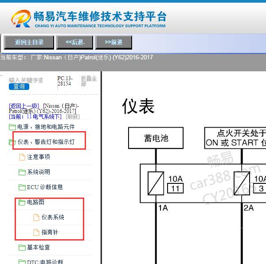Select 仪表、警告灯和指示灯 tree entry
This screenshot has height=264, width=266.
(46, 142)
